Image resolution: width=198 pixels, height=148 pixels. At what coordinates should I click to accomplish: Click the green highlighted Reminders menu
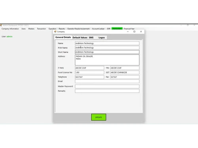[x=117, y=28]
